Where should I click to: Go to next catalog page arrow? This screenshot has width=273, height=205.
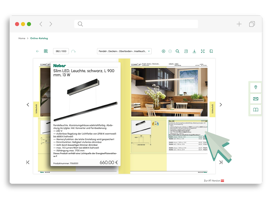point(220,105)
